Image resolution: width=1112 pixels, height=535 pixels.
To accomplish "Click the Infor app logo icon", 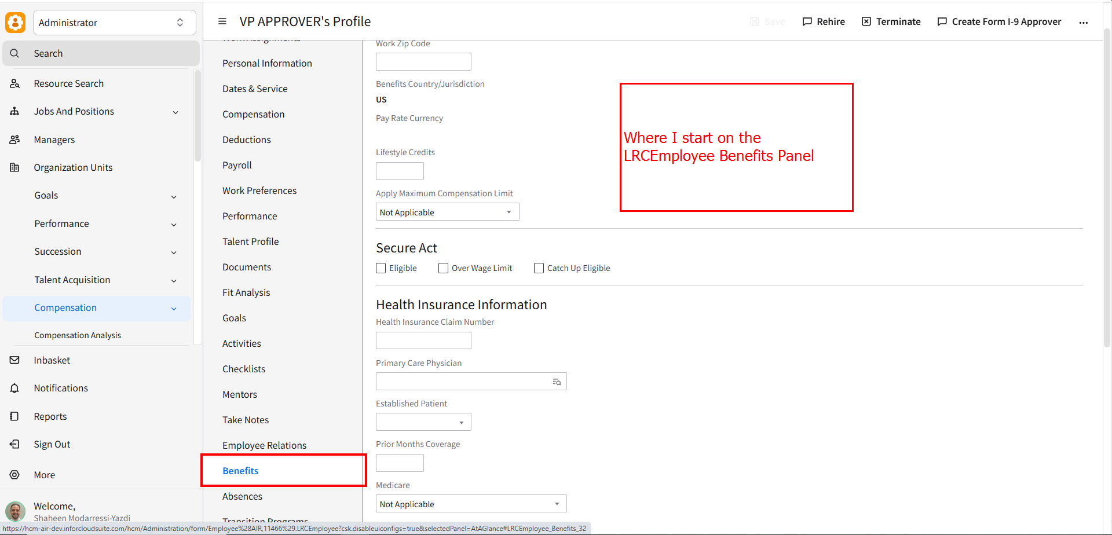I will (15, 23).
